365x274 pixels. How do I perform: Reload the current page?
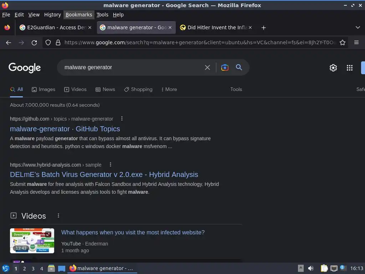pos(34,43)
